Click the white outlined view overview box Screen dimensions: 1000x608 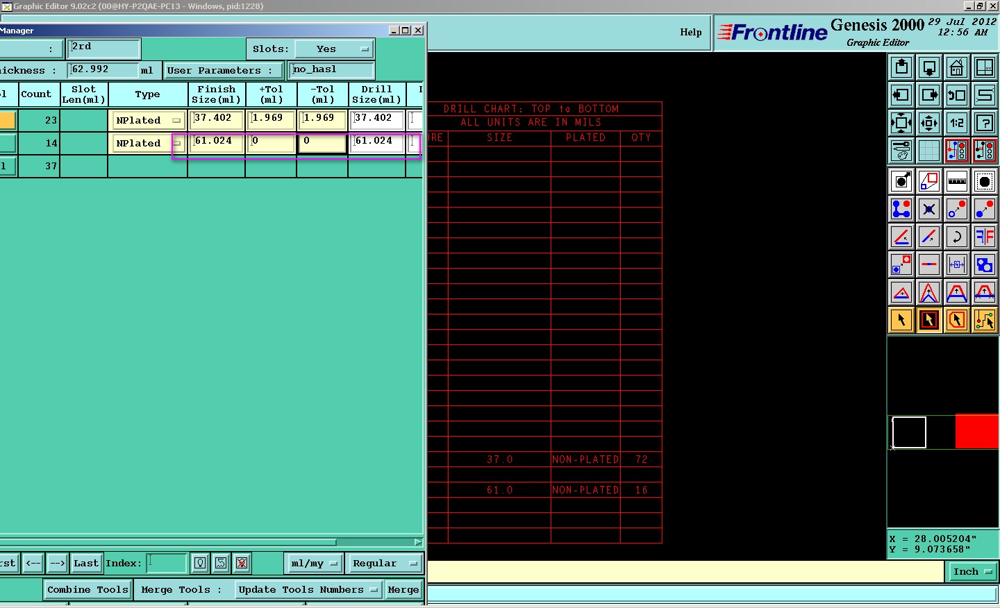[x=909, y=432]
